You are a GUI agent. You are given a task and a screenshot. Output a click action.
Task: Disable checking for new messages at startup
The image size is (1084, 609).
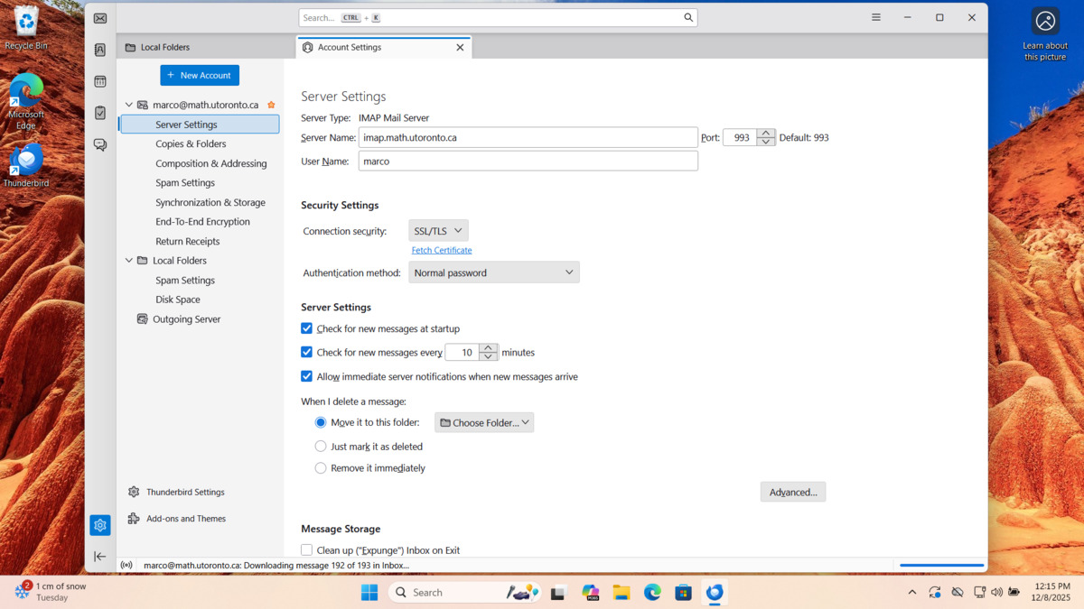306,328
